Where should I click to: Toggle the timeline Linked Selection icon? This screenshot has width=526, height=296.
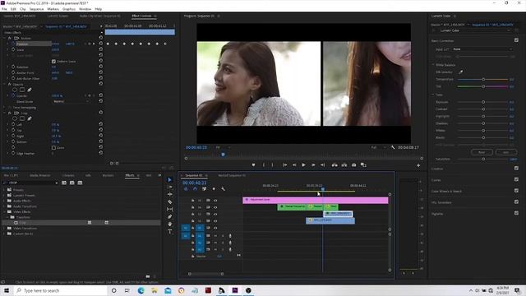[x=205, y=189]
